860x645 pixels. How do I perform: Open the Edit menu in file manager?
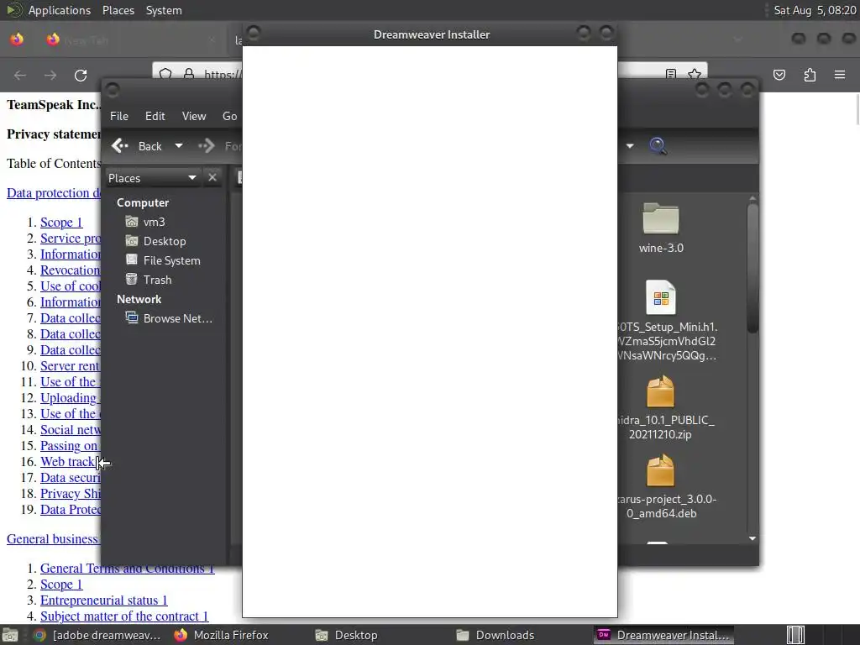[x=155, y=116]
